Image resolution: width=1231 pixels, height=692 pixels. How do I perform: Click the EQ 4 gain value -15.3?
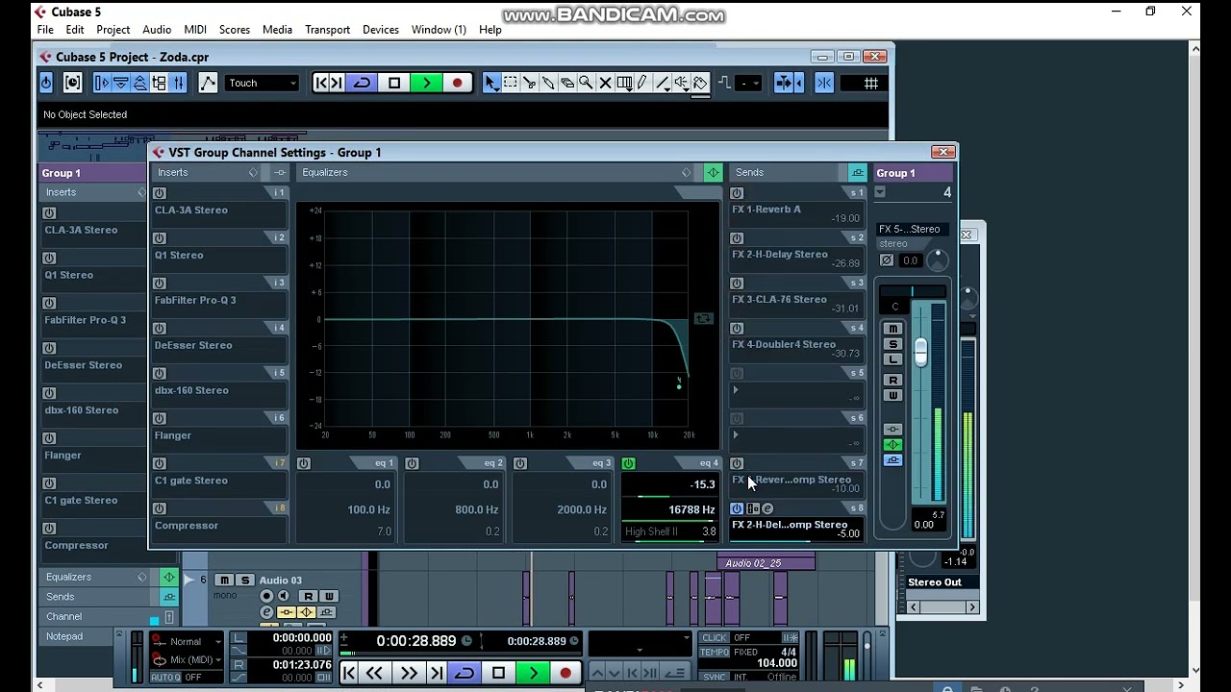[703, 484]
